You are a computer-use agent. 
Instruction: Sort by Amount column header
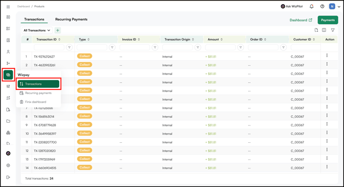pos(215,40)
